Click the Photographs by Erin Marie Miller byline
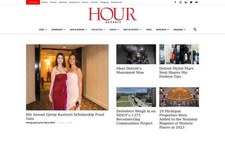225x150 pixels. click(x=40, y=123)
